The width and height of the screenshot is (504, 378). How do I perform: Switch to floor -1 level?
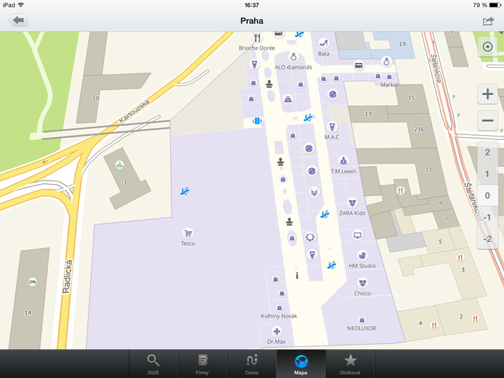pyautogui.click(x=487, y=217)
